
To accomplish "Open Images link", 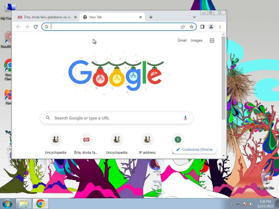I will tap(196, 40).
